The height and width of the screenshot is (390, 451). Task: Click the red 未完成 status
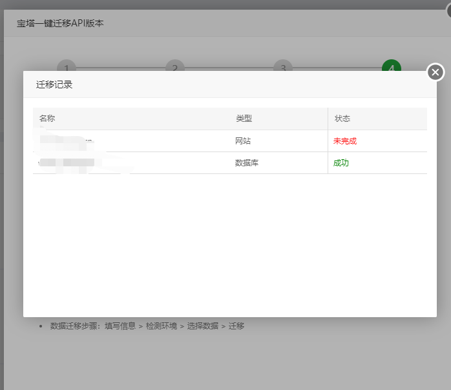pyautogui.click(x=344, y=141)
